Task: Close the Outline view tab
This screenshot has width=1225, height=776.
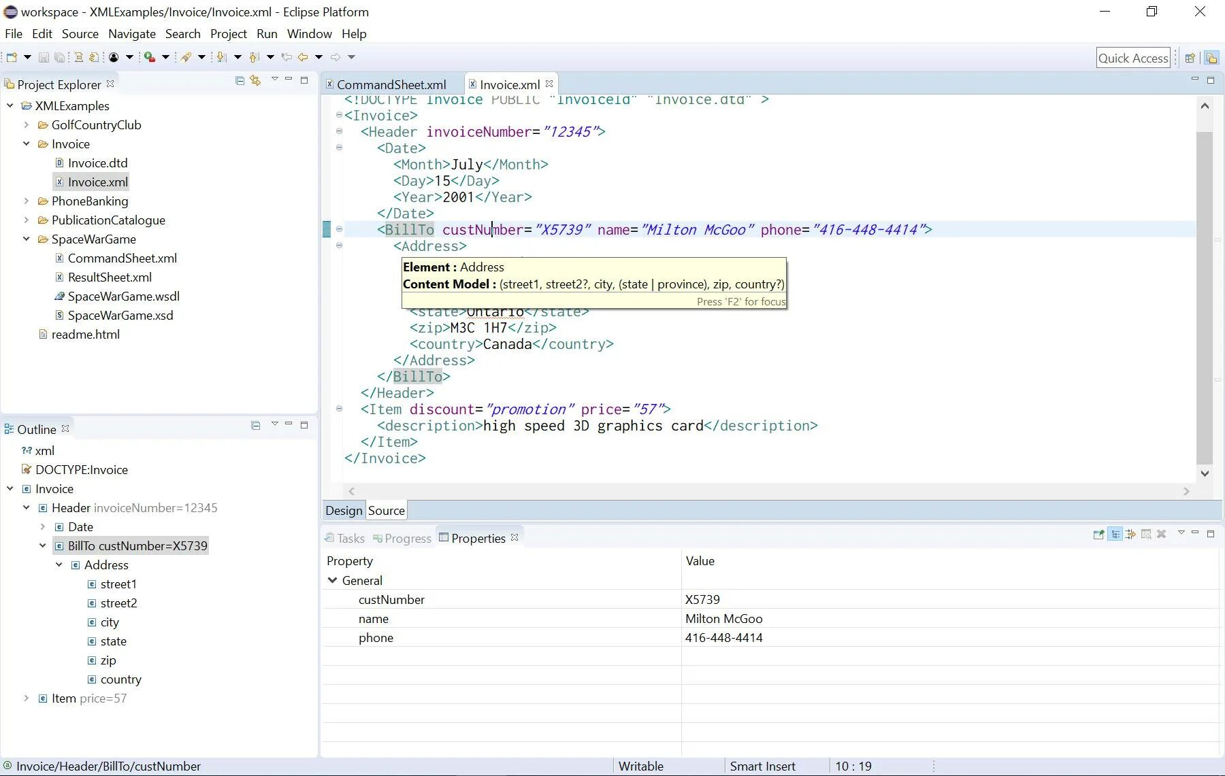Action: click(x=65, y=428)
